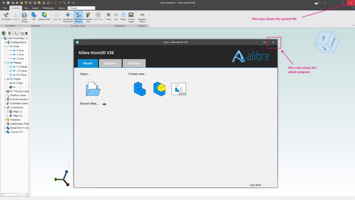Expand the Column<1> component
Viewport: 355px width, 200px height.
coord(5,132)
